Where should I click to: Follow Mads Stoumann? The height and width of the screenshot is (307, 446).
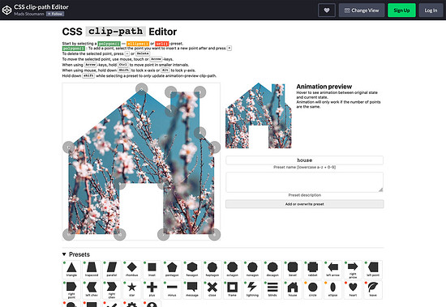point(55,14)
